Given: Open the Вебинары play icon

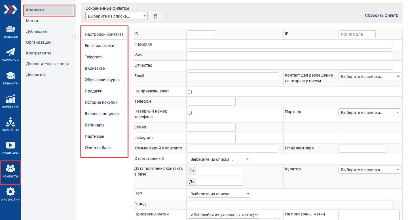Looking at the screenshot, I should (10, 145).
